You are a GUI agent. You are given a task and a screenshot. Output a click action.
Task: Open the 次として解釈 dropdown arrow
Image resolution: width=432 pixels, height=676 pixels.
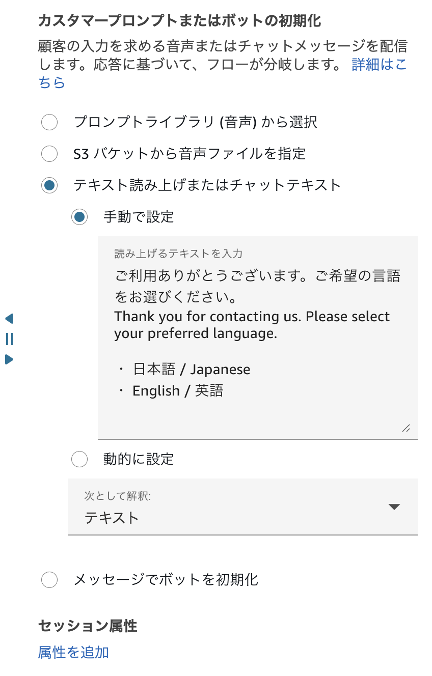tap(394, 506)
